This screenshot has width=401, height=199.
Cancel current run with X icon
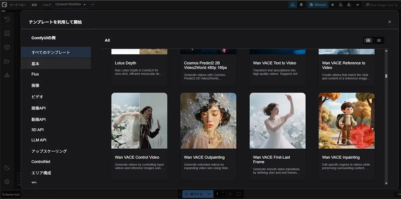pos(230,194)
